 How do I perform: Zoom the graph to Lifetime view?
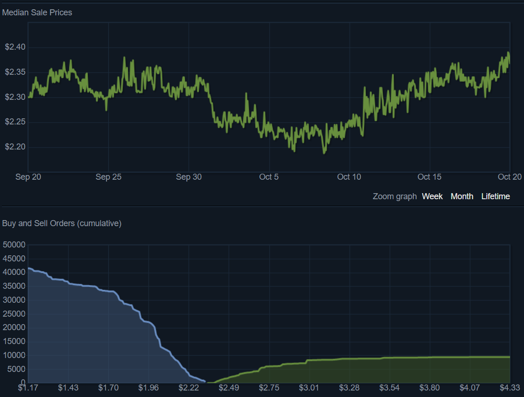point(496,196)
